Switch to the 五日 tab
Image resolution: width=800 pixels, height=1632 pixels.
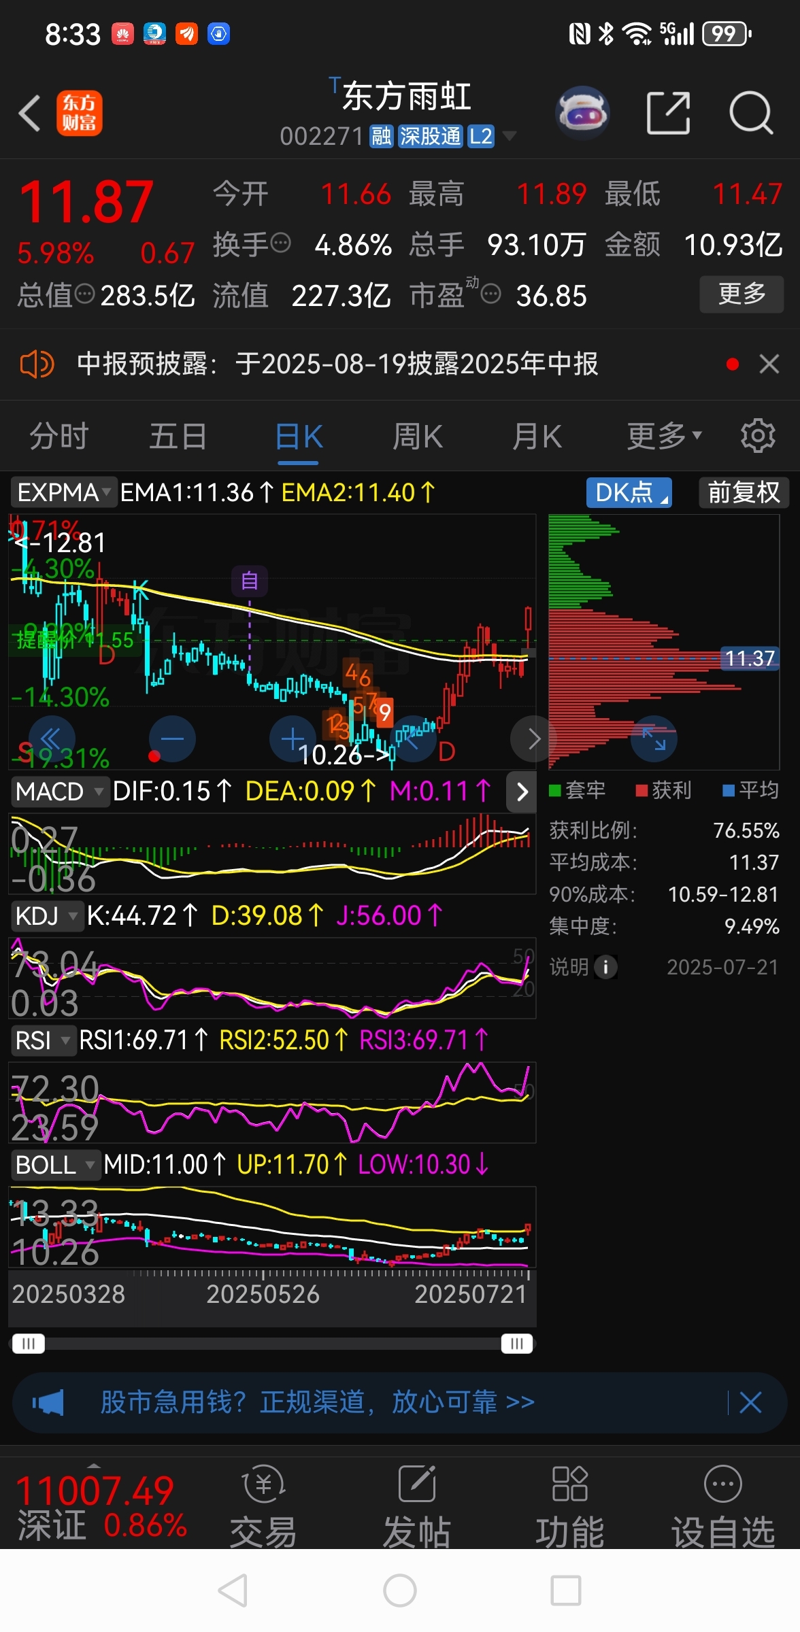(x=178, y=436)
